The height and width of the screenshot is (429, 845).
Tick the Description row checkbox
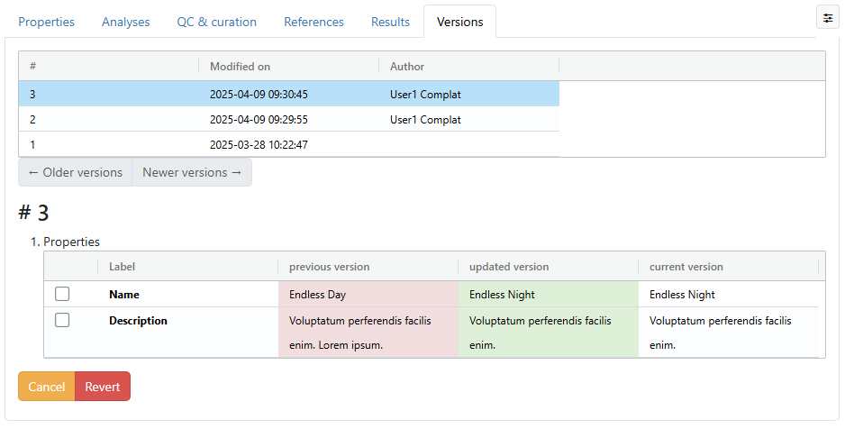[x=62, y=320]
